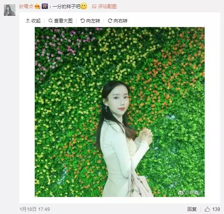Click the thumbs-up like icon
Screen dimensions: 224x214
point(207,209)
